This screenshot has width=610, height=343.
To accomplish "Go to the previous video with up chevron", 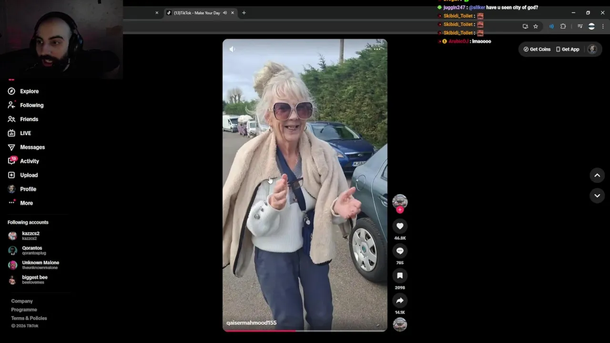I will pyautogui.click(x=597, y=175).
